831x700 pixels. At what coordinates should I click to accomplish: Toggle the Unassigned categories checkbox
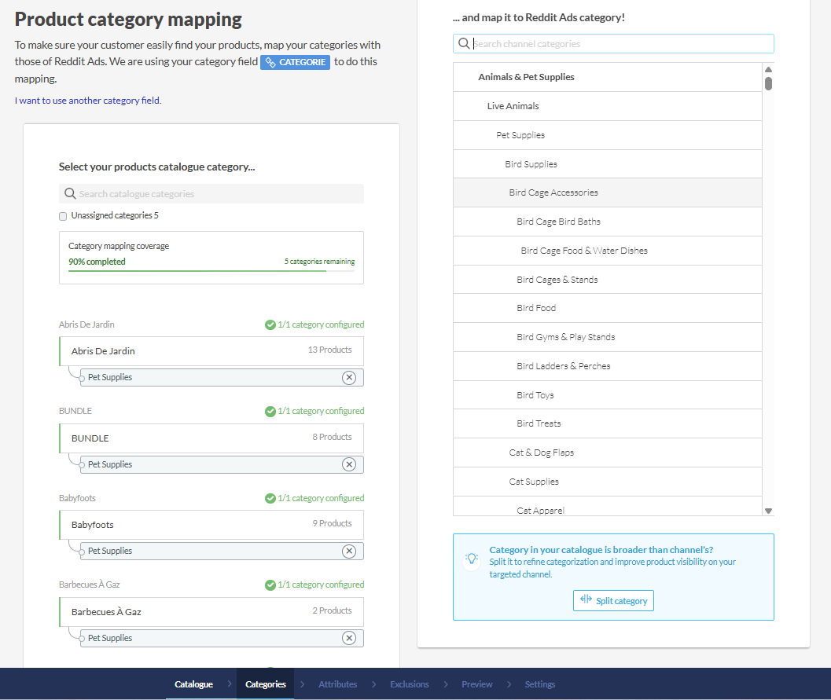coord(63,216)
